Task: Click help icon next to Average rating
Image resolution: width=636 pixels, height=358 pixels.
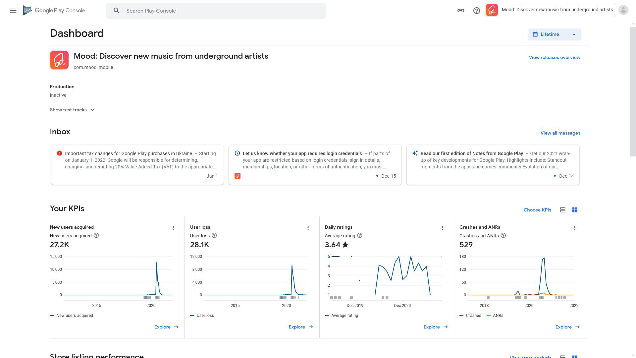Action: pos(360,236)
